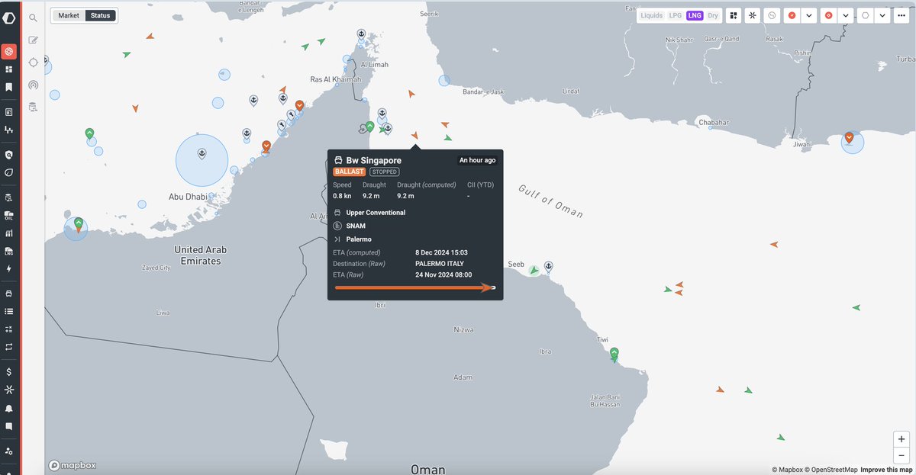
Task: Open the notifications bell icon in sidebar
Action: (x=9, y=408)
